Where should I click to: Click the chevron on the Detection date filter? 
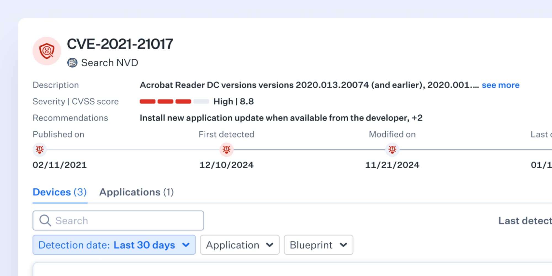point(186,245)
